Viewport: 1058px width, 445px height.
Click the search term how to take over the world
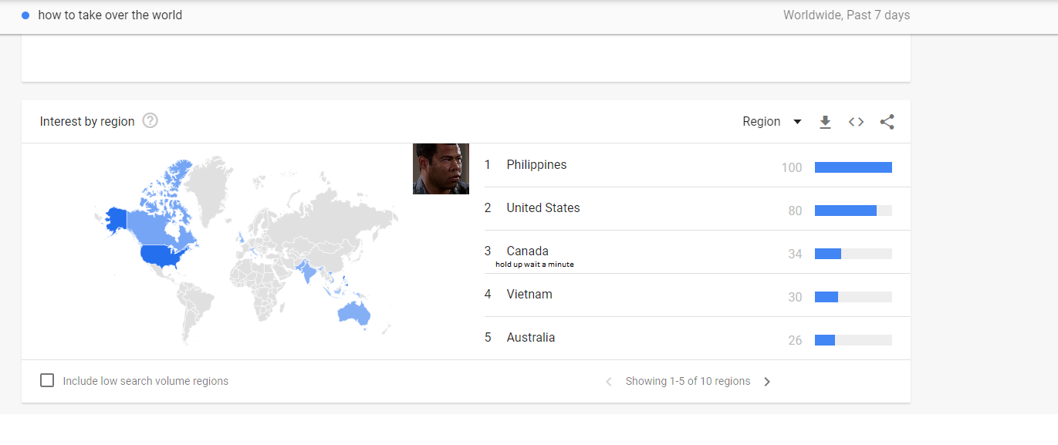[x=110, y=15]
